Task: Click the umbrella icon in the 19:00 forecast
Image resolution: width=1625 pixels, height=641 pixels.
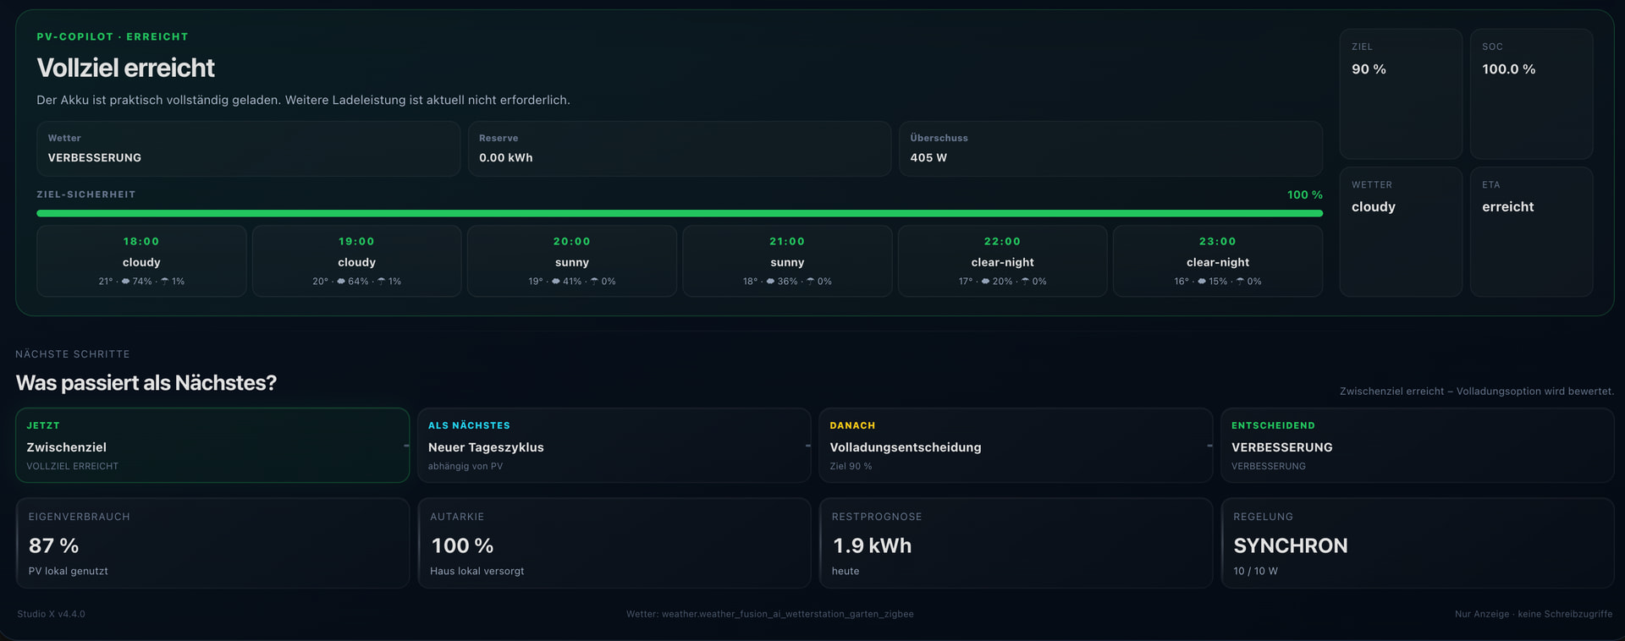Action: tap(382, 282)
